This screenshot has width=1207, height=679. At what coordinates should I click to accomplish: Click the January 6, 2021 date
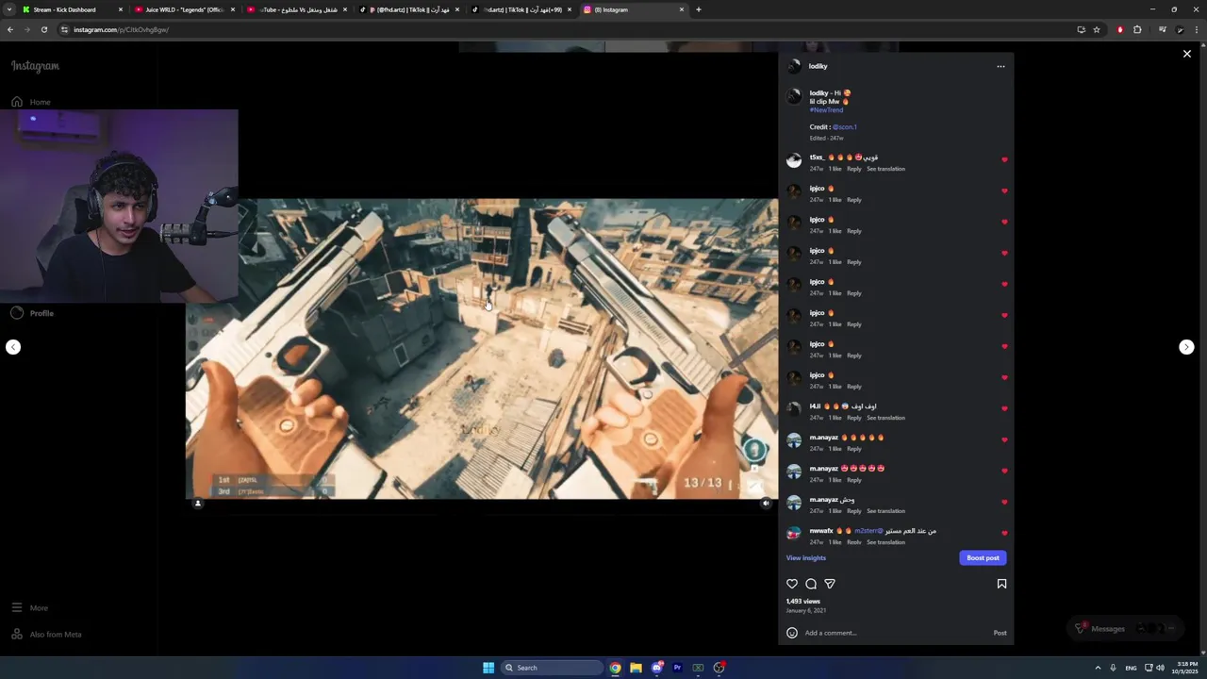click(x=805, y=610)
